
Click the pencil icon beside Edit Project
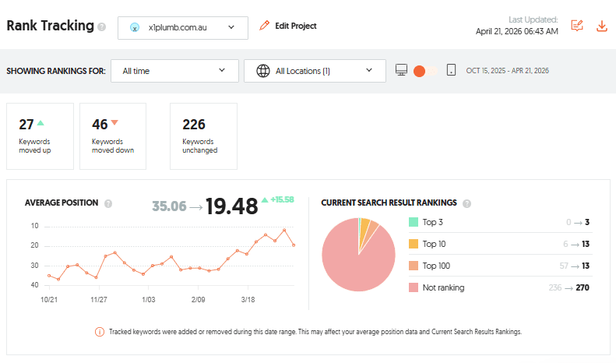265,26
